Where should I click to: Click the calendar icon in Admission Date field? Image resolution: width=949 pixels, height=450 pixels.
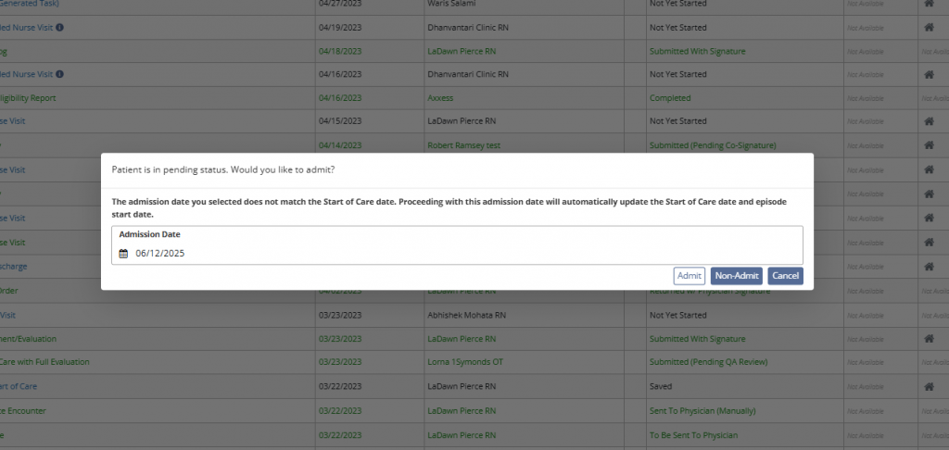pos(122,253)
